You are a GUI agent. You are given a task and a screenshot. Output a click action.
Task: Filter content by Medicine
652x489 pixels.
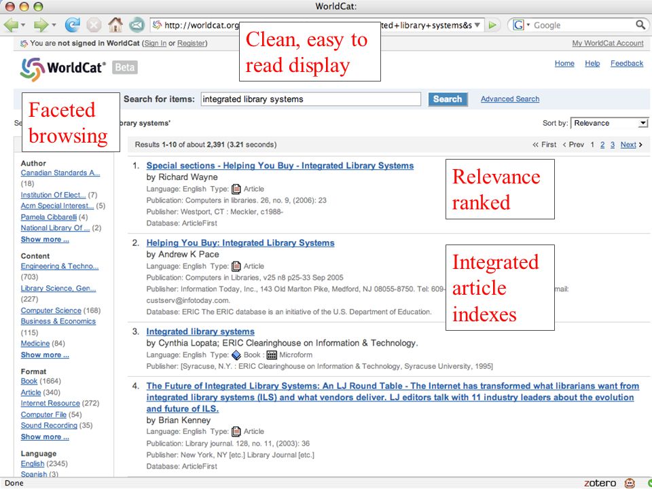(35, 344)
